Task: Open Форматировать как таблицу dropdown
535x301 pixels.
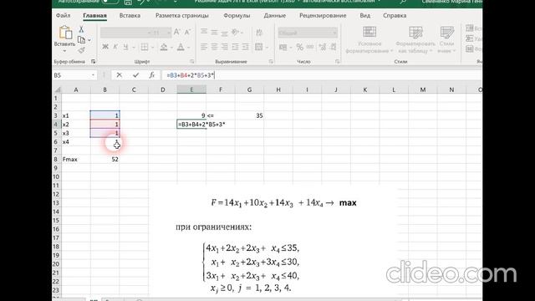Action: pos(415,40)
